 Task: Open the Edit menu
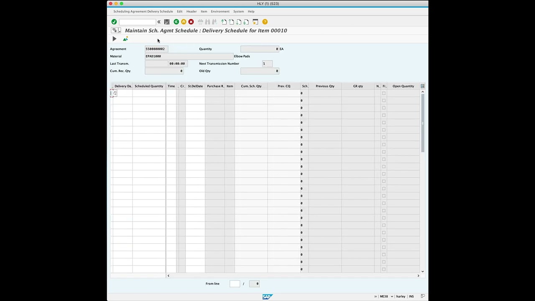179,11
